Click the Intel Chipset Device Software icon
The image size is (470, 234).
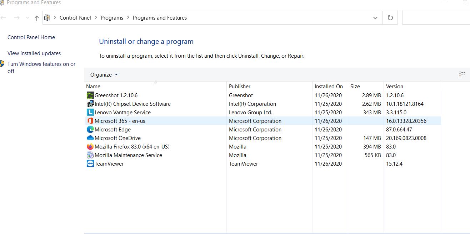(90, 104)
